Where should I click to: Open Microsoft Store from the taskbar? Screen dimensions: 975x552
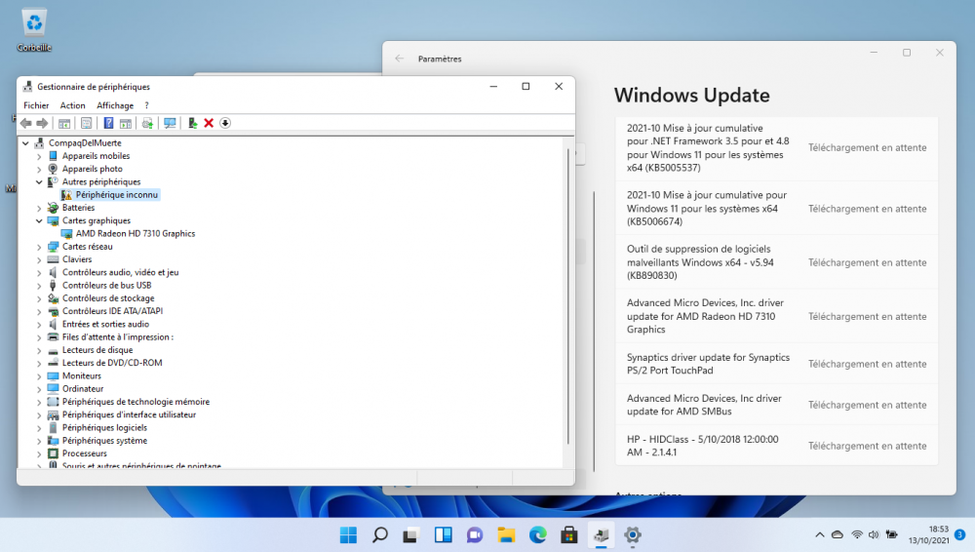(x=569, y=534)
